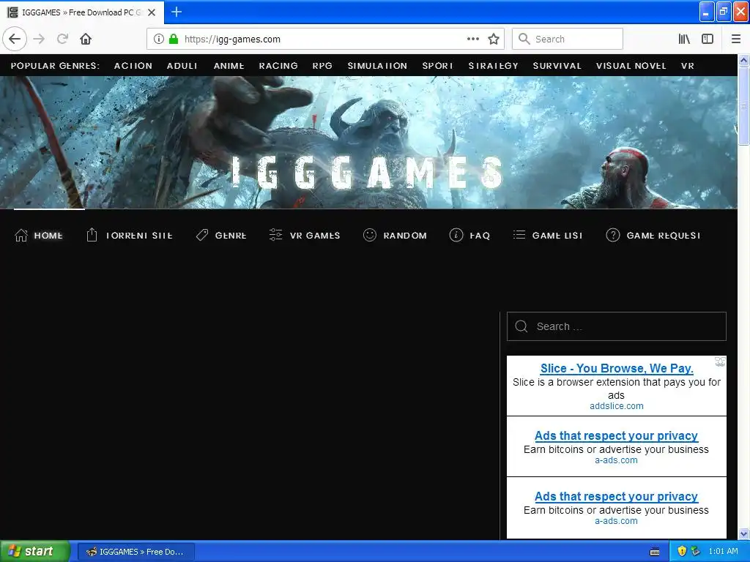Click the HOME house icon
750x562 pixels.
[21, 235]
